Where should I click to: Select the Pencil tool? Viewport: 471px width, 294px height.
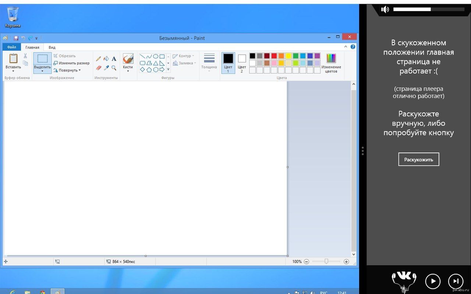click(98, 59)
